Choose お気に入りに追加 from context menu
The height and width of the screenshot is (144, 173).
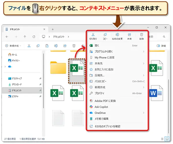click(117, 69)
